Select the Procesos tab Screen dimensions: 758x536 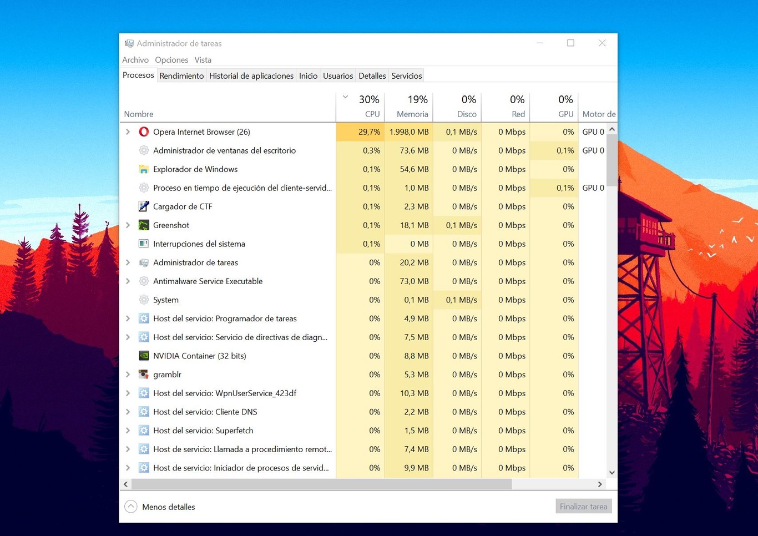(x=138, y=75)
